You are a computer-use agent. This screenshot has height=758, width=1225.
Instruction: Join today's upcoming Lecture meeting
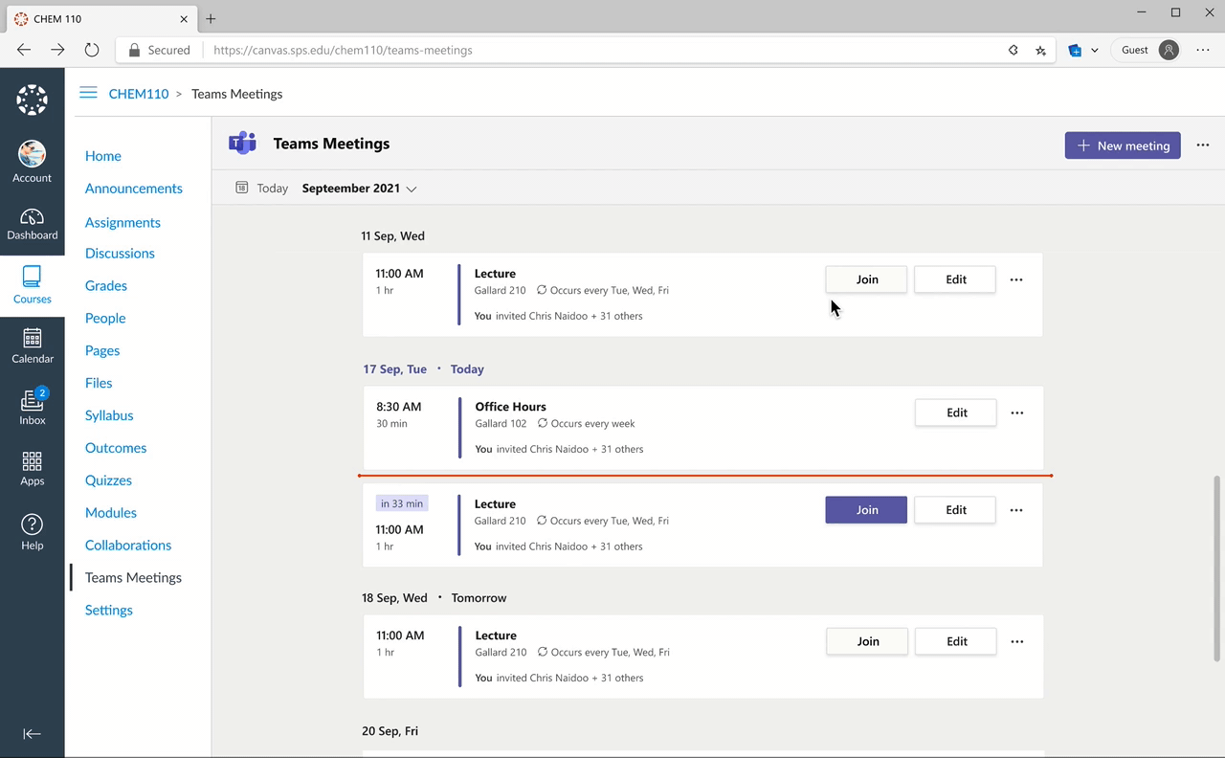[866, 510]
